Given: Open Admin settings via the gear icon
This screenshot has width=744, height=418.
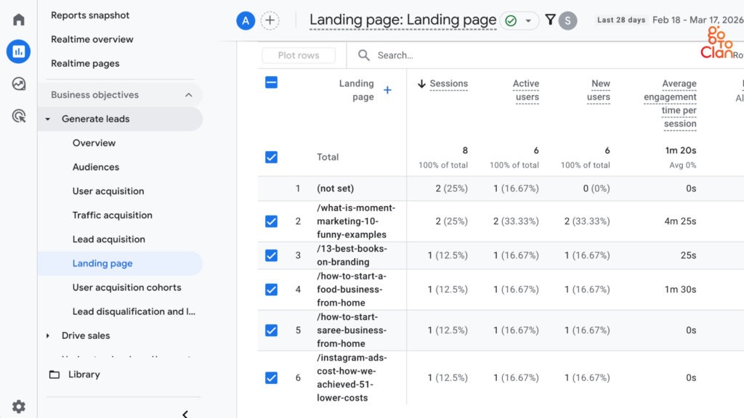Looking at the screenshot, I should click(18, 406).
